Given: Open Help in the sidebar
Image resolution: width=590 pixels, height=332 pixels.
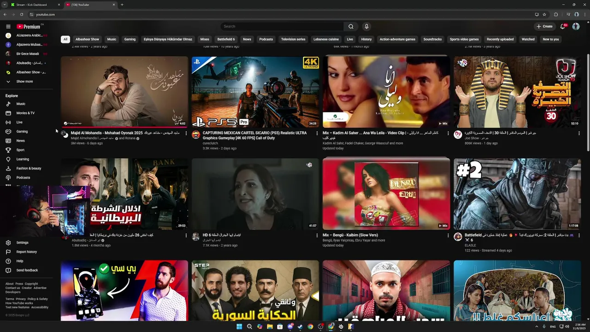Looking at the screenshot, I should pyautogui.click(x=20, y=261).
